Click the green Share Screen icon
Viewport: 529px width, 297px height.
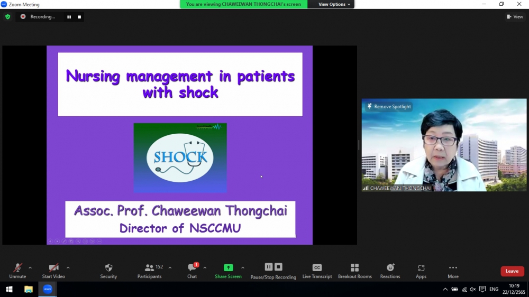click(228, 268)
